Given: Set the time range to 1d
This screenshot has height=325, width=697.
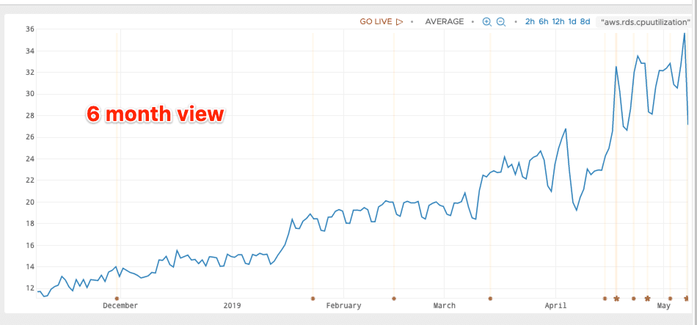Looking at the screenshot, I should point(572,21).
